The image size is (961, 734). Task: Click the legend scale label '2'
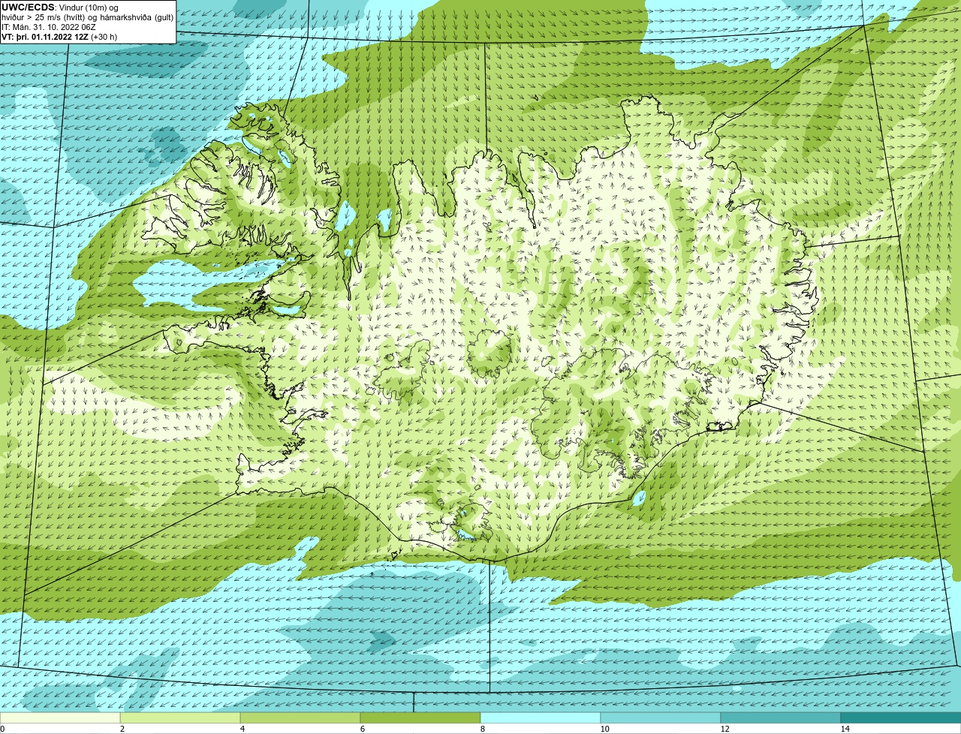[x=122, y=729]
